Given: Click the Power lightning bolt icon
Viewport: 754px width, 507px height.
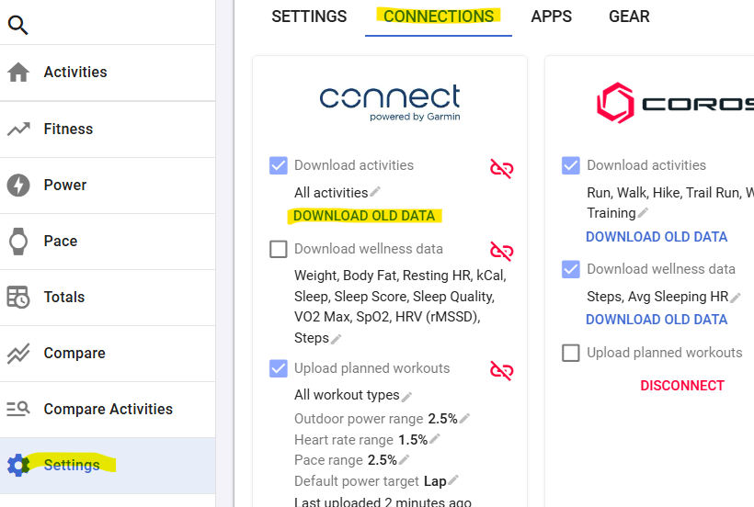Looking at the screenshot, I should [18, 185].
